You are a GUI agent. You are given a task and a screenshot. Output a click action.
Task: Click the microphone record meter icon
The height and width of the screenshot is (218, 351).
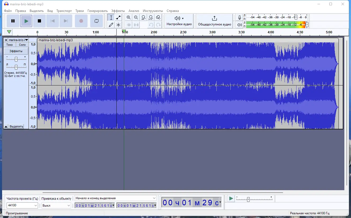[239, 17]
